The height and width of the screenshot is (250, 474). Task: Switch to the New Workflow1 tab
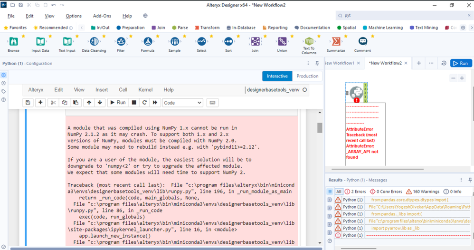pyautogui.click(x=340, y=63)
